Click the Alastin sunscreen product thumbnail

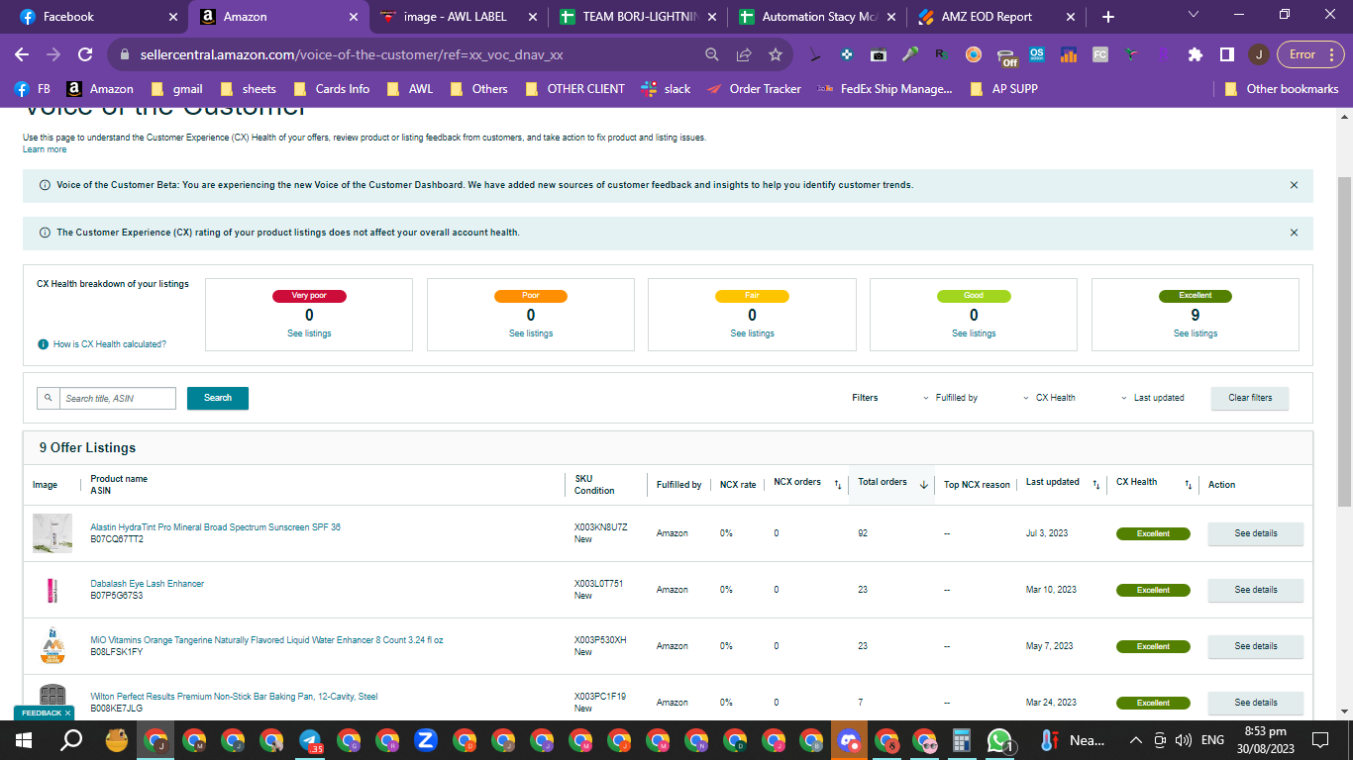pos(52,533)
